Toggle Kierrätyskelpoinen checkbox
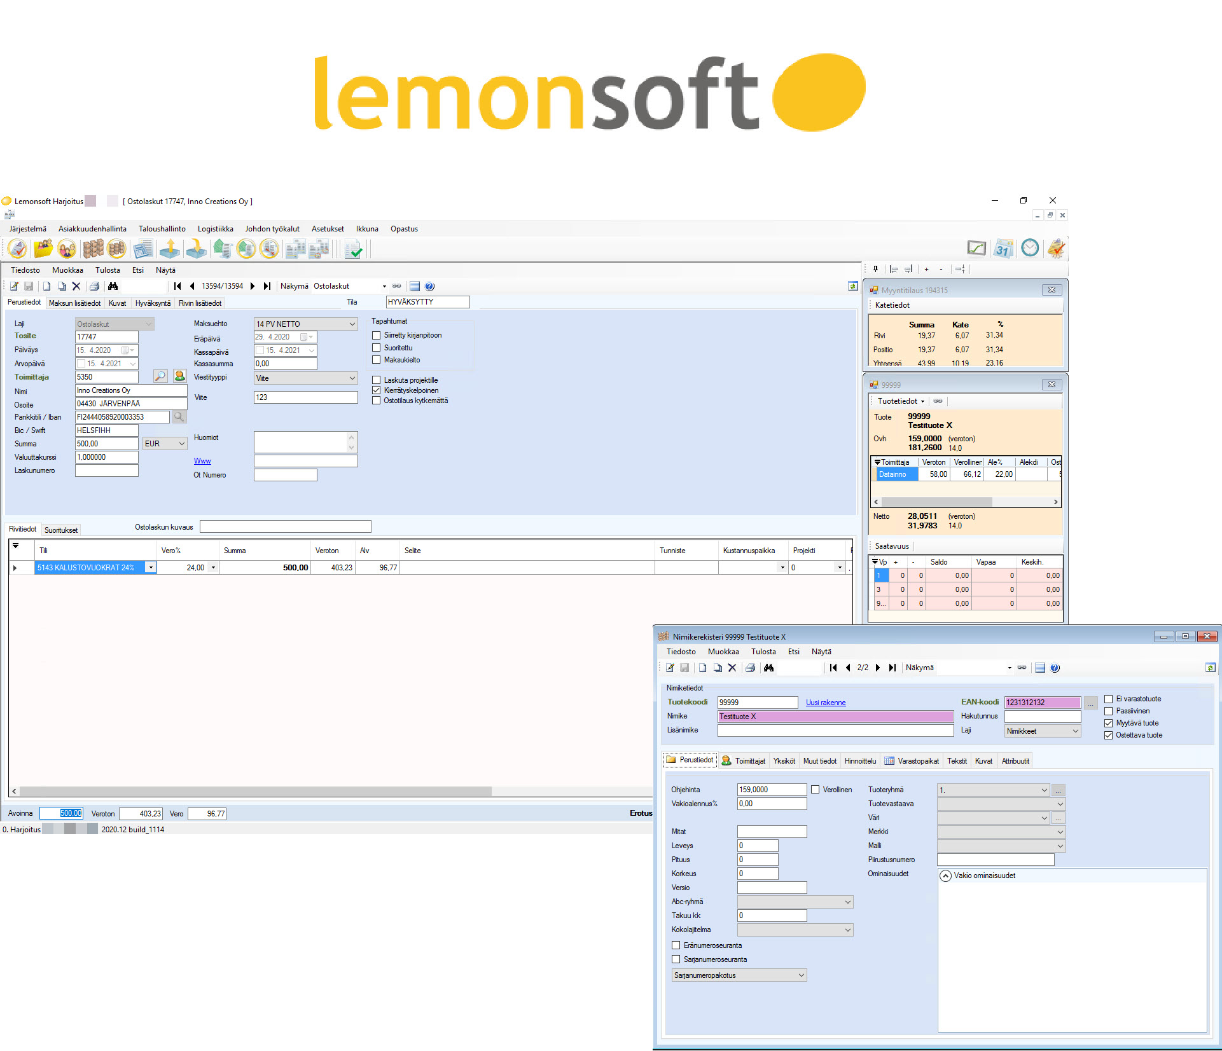Screen dimensions: 1222x1051 [x=377, y=390]
